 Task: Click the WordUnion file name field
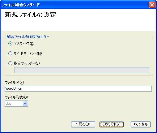click(x=78, y=88)
